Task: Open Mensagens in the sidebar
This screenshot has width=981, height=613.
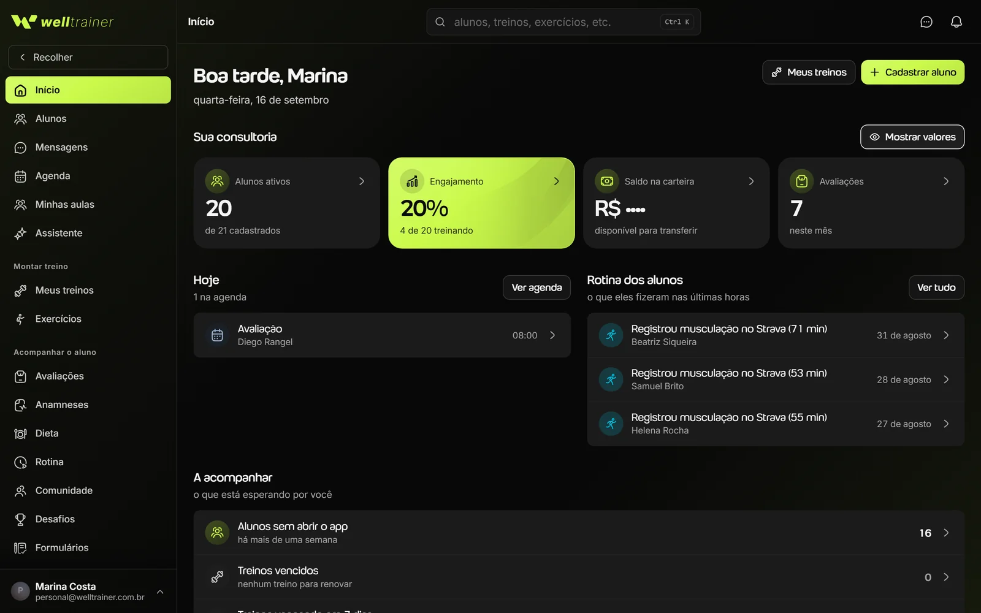Action: 88,147
